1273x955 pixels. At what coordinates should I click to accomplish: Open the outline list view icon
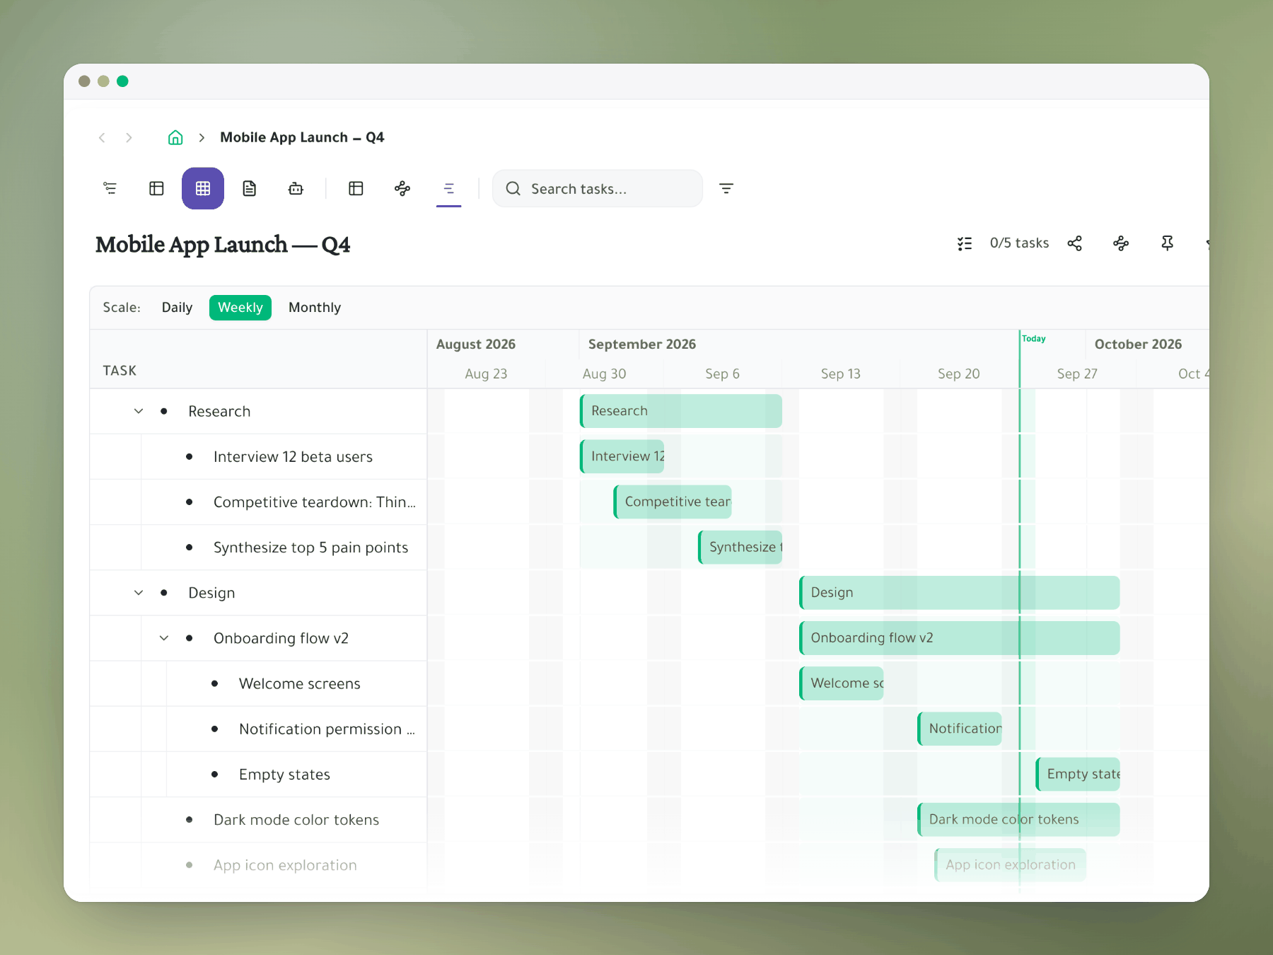tap(110, 188)
